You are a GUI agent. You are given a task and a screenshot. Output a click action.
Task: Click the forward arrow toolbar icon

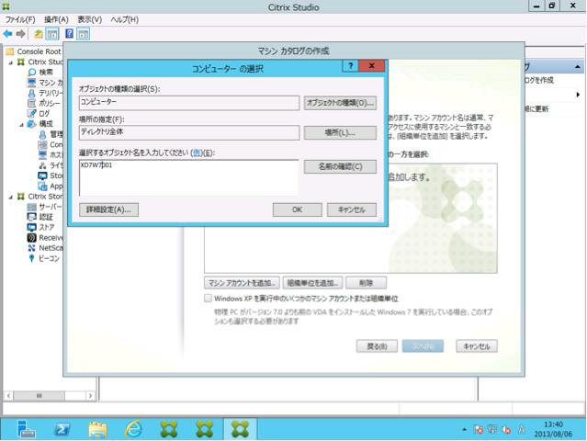pos(21,34)
